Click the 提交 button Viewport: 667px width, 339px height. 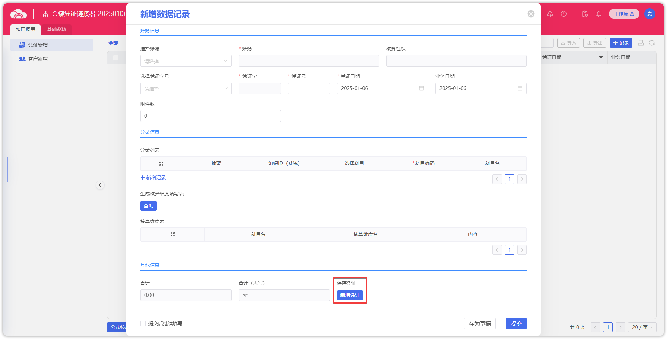[x=516, y=323]
